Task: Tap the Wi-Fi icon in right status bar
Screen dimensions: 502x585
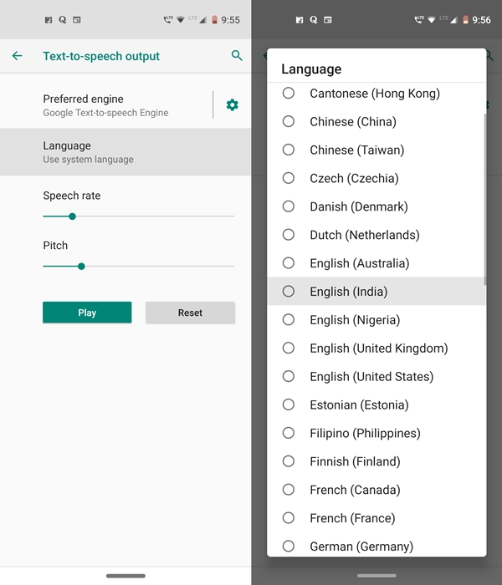Action: [432, 20]
